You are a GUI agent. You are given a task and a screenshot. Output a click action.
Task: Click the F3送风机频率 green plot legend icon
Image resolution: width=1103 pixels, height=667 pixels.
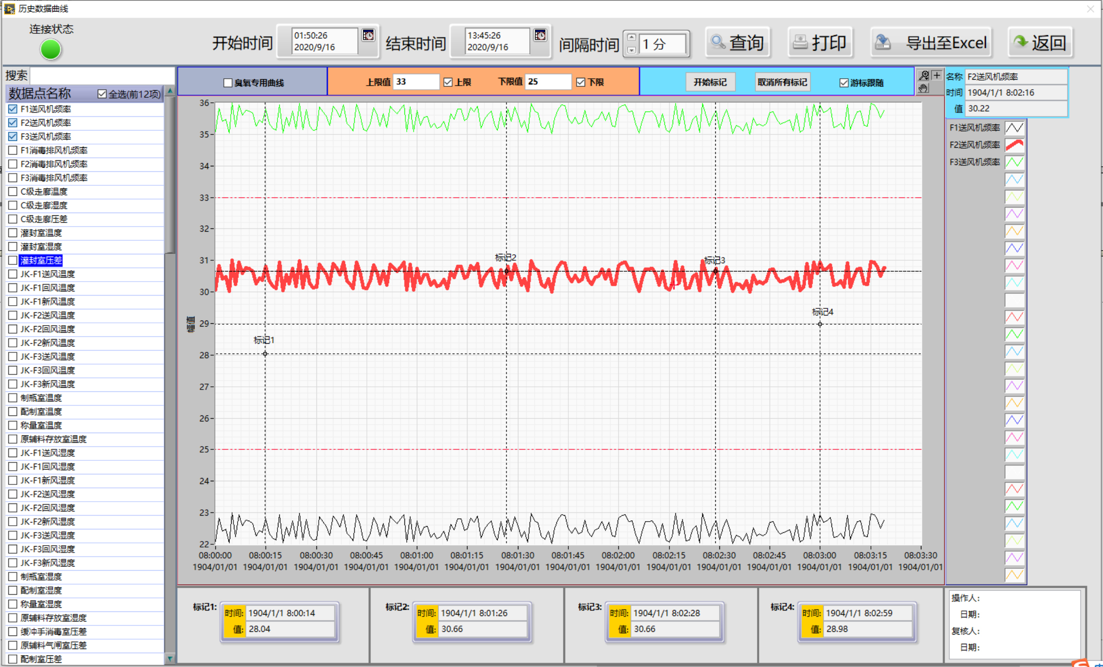pyautogui.click(x=1014, y=162)
